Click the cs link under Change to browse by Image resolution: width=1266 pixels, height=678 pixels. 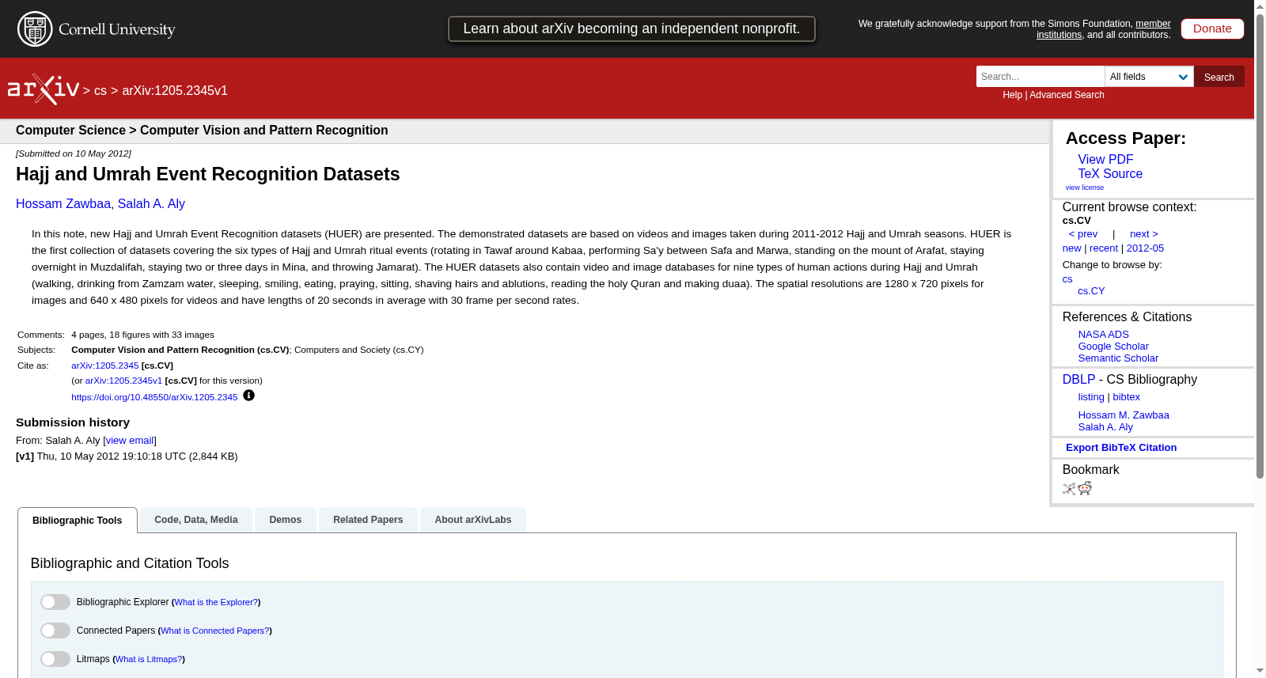1067,279
